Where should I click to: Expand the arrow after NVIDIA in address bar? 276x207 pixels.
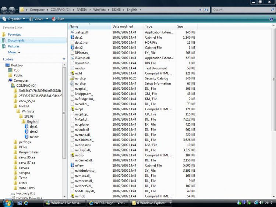[x=90, y=10]
